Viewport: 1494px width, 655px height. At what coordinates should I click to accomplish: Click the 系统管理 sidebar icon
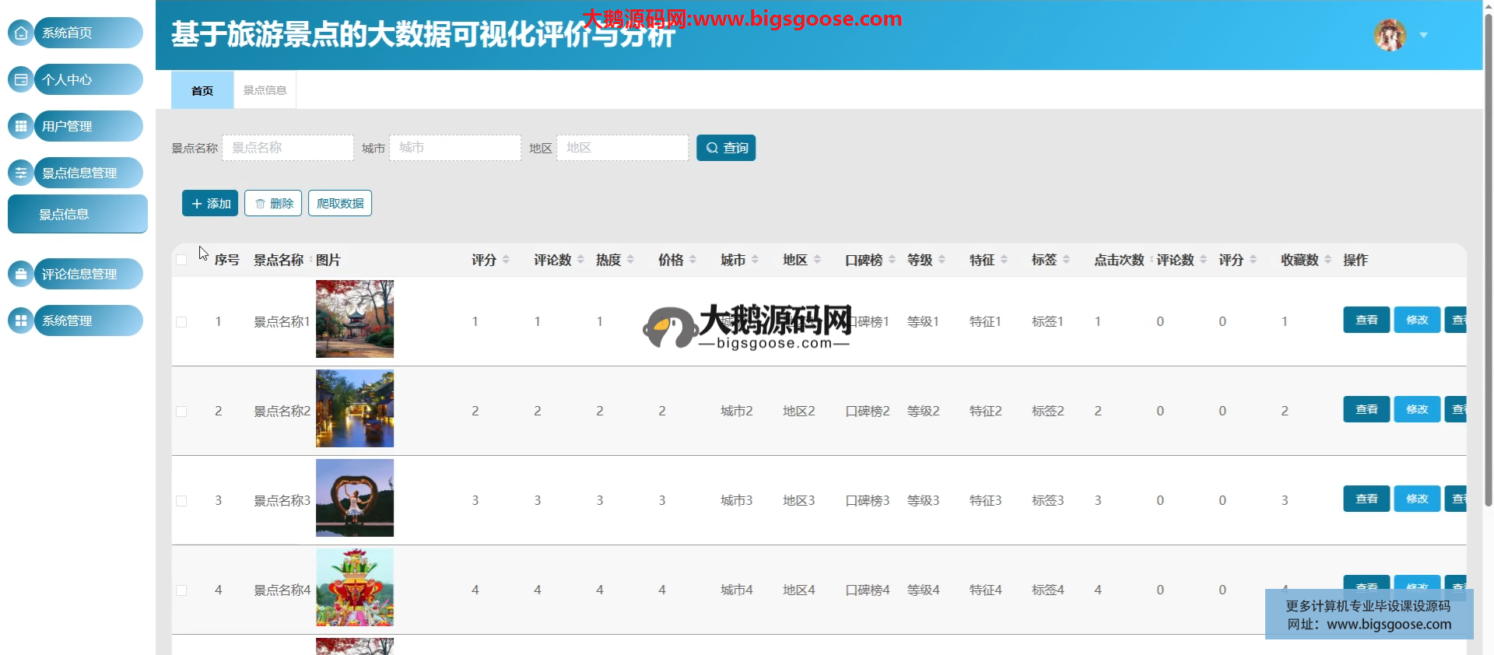pos(21,320)
